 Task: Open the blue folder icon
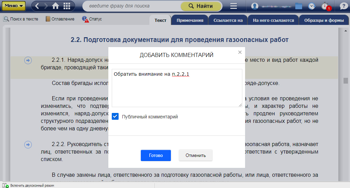[x=299, y=6]
